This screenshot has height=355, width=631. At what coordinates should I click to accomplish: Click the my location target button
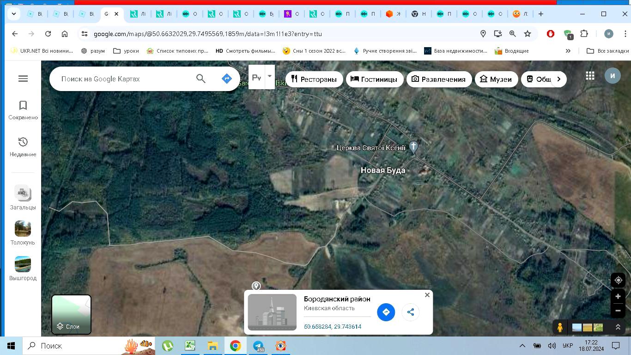click(618, 281)
